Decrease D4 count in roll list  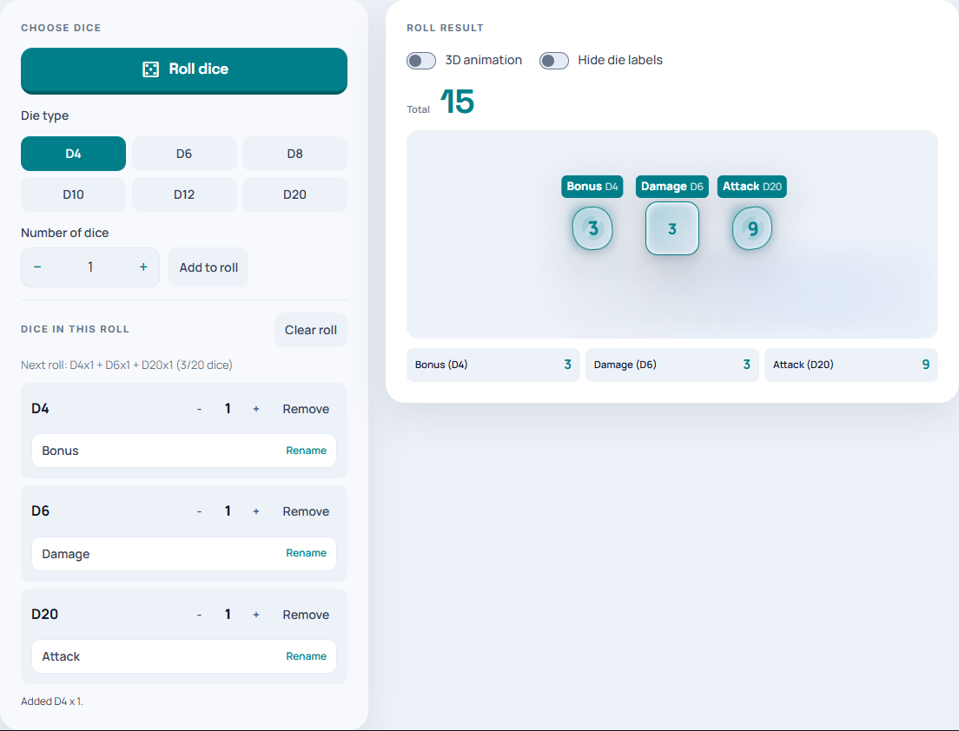pyautogui.click(x=200, y=409)
